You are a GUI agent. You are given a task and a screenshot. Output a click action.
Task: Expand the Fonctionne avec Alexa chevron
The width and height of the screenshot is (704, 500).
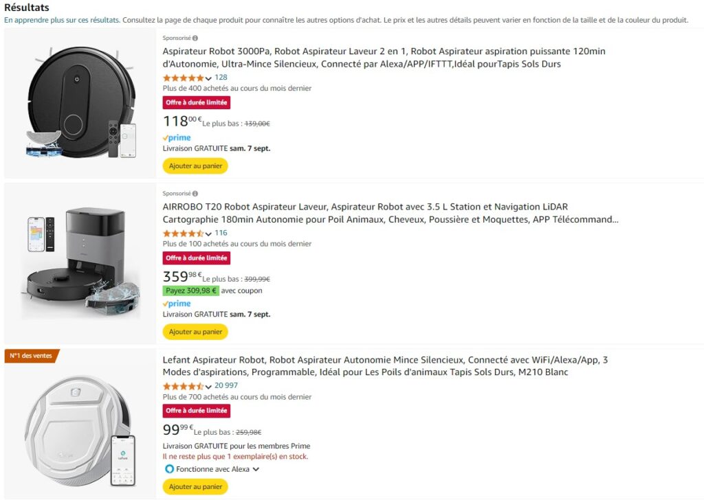coord(256,469)
